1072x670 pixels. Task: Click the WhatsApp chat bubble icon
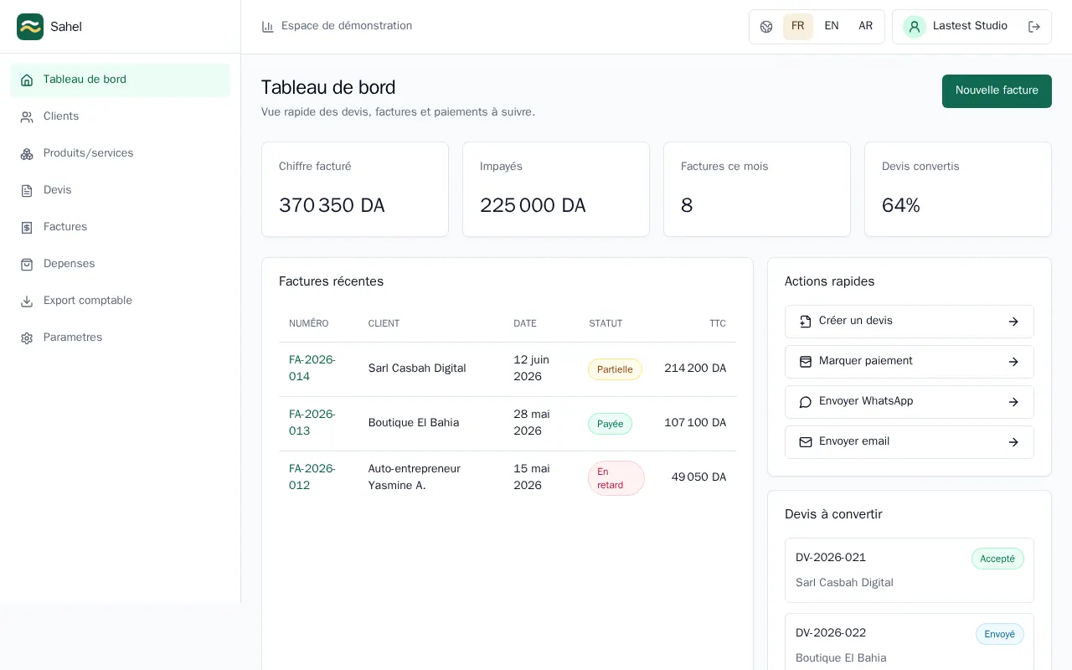[806, 402]
